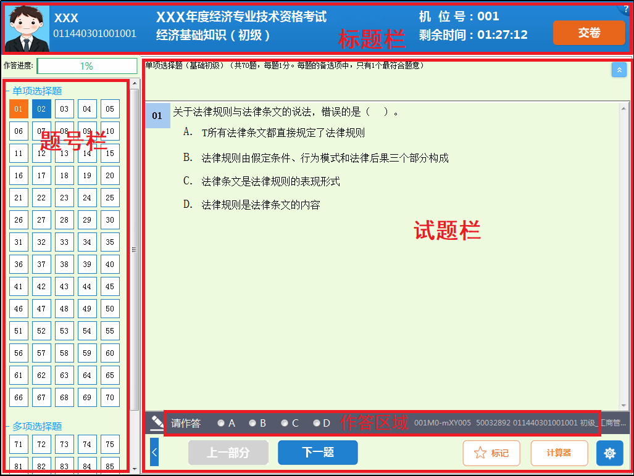Go to next question with 下一题

tap(317, 453)
